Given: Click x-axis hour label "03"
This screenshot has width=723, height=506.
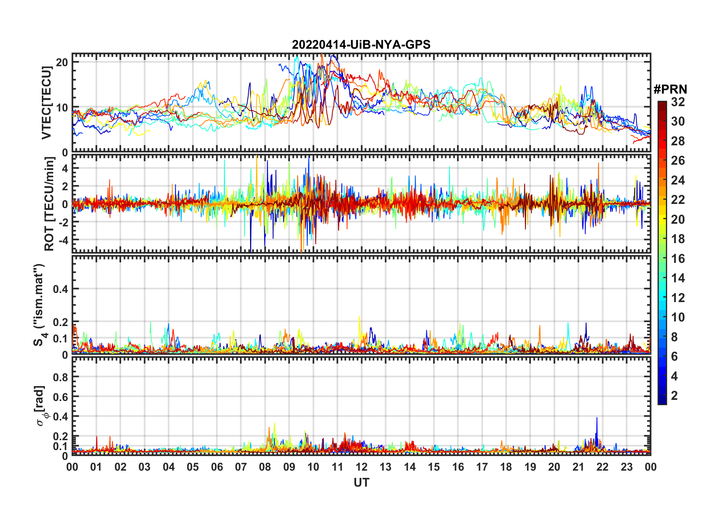Looking at the screenshot, I should (x=144, y=467).
